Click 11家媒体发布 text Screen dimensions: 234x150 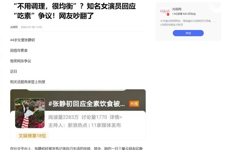coord(106,125)
